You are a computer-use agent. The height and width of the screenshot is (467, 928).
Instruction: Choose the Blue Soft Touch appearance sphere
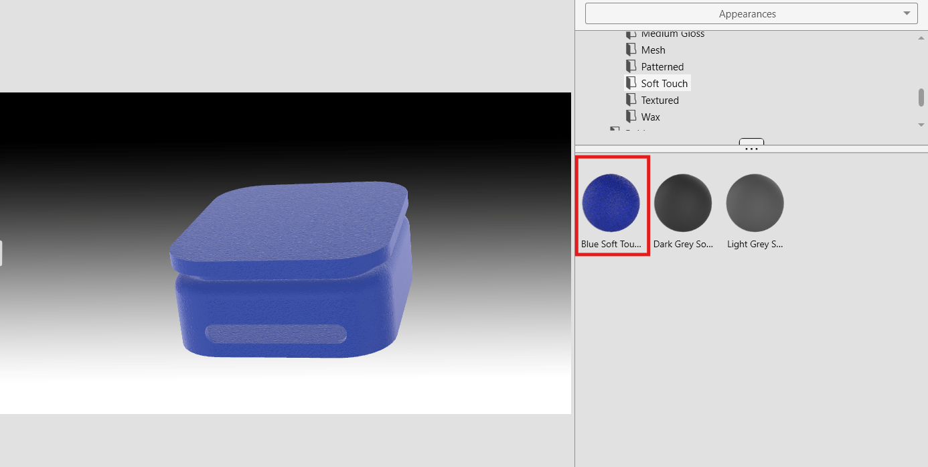pyautogui.click(x=611, y=202)
